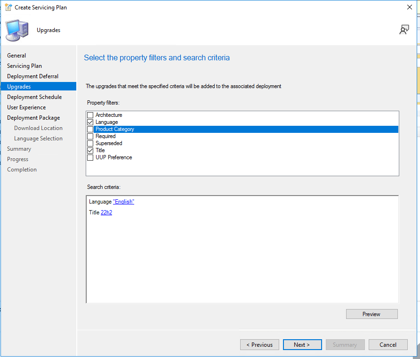The width and height of the screenshot is (420, 359).
Task: Click the Preview button
Action: point(372,314)
